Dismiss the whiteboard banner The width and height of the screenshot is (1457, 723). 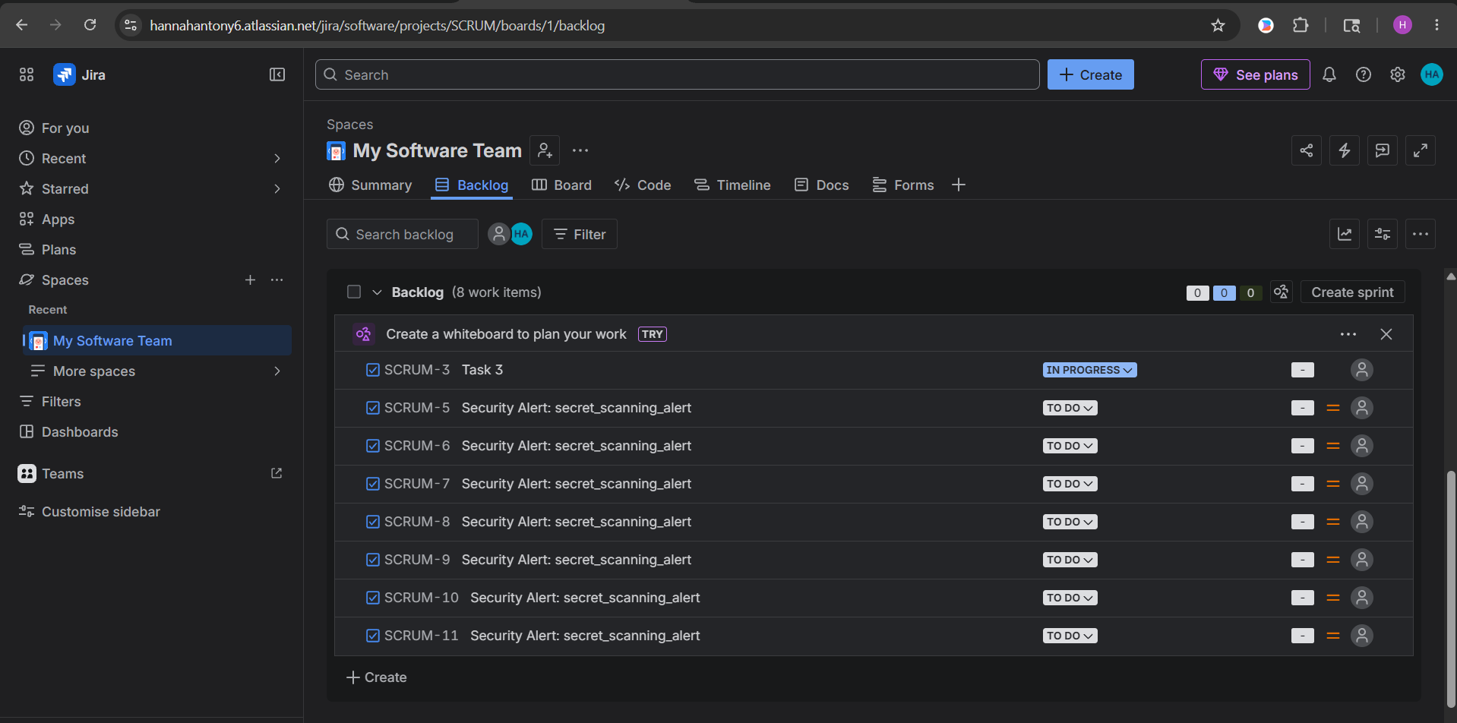pos(1386,334)
